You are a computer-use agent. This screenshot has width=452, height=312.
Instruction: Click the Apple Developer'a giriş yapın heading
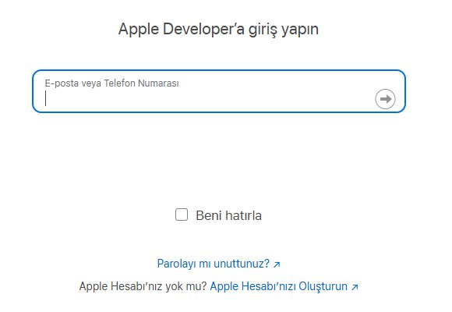click(218, 29)
